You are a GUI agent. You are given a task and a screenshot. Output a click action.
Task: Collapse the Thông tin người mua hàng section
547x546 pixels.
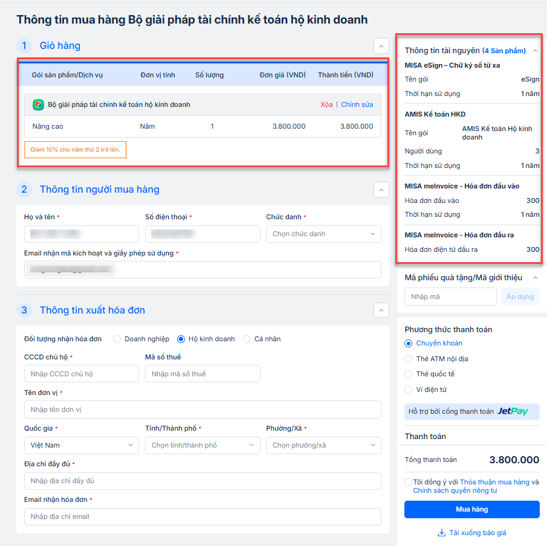[381, 190]
